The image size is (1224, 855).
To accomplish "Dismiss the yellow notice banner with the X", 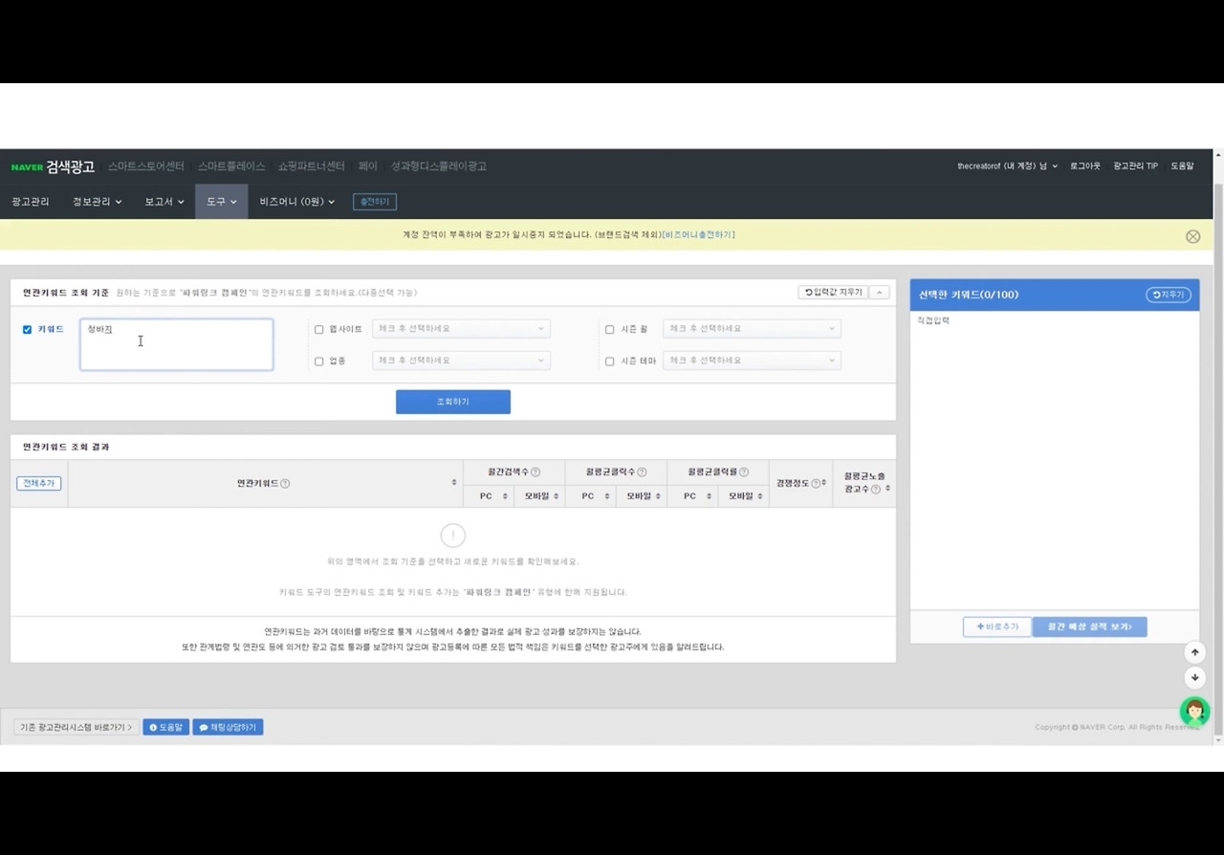I will pyautogui.click(x=1192, y=236).
